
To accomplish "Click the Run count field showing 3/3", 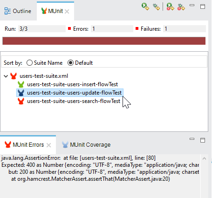I will point(42,29).
